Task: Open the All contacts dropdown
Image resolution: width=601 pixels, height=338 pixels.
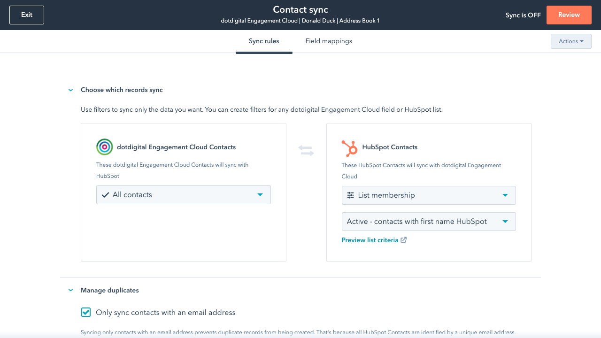Action: 184,195
